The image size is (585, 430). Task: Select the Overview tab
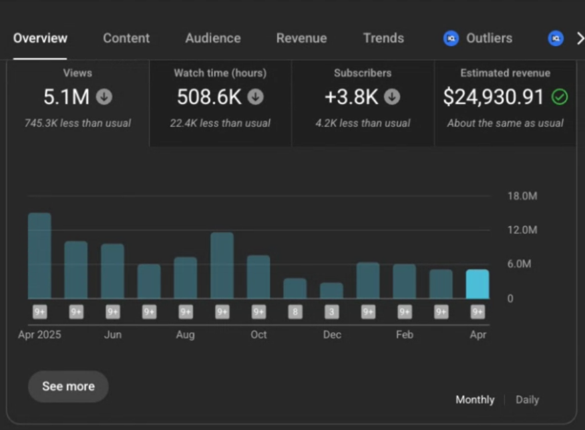40,38
